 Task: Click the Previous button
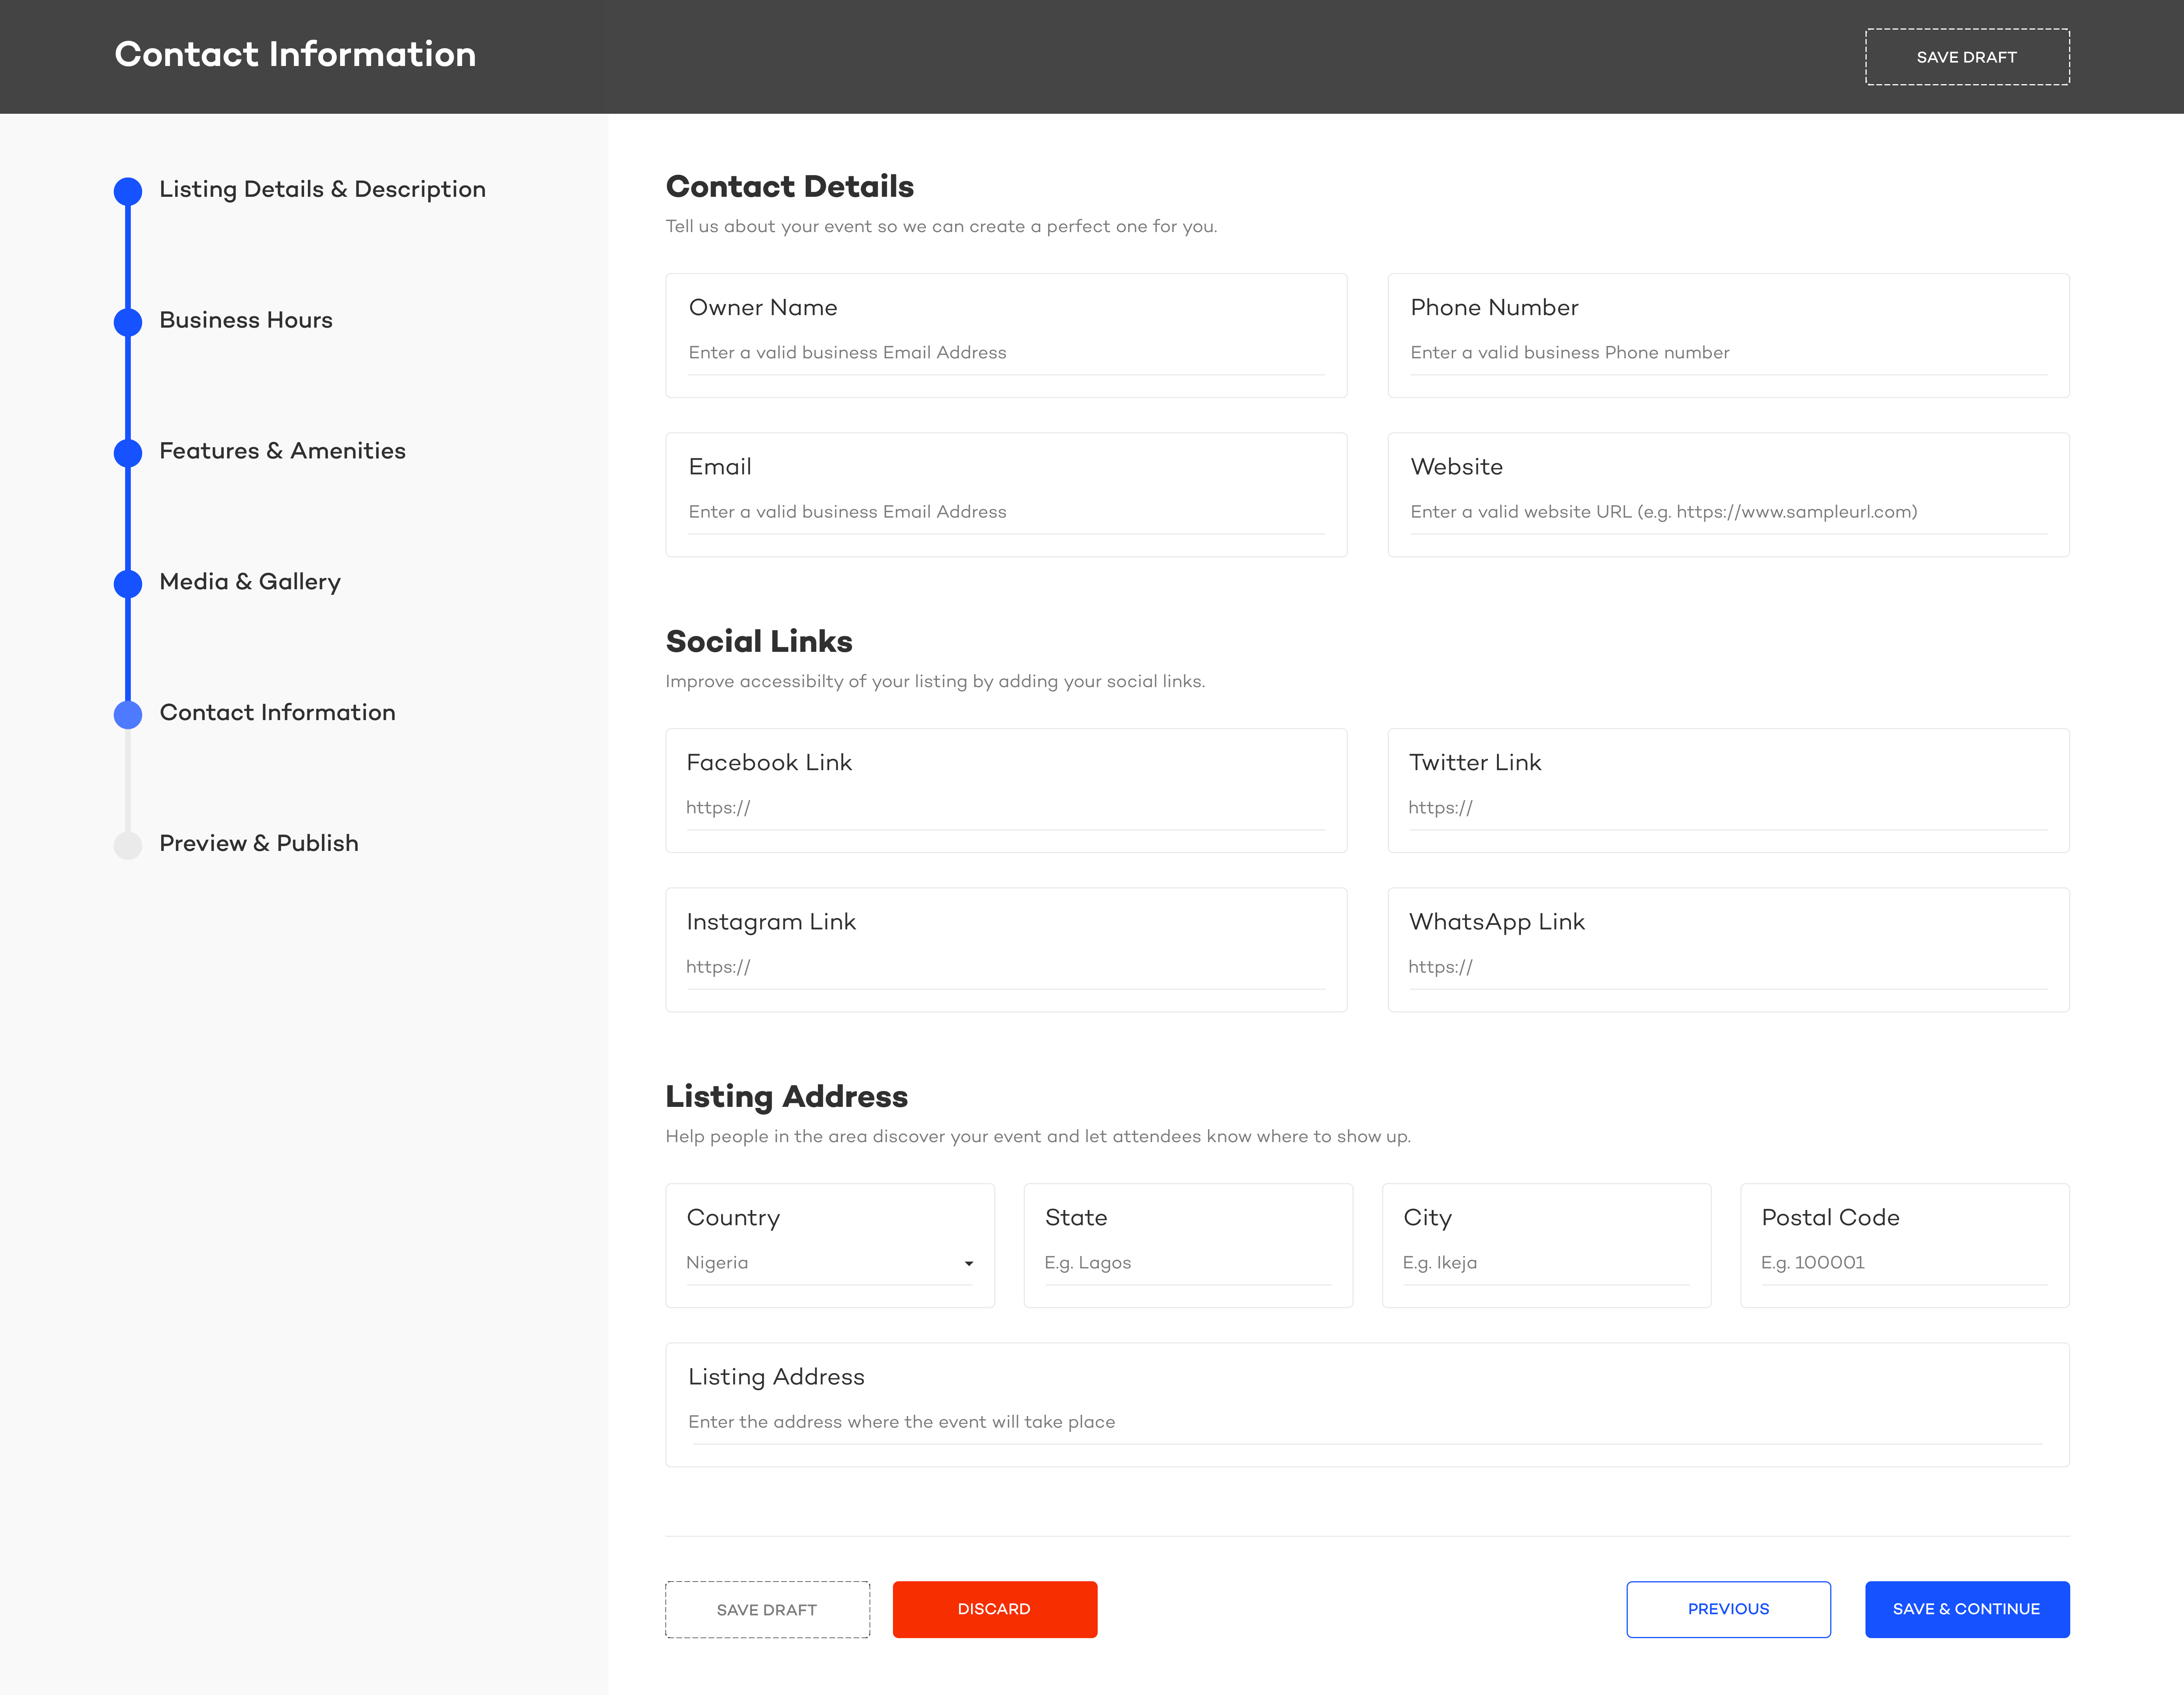coord(1727,1608)
